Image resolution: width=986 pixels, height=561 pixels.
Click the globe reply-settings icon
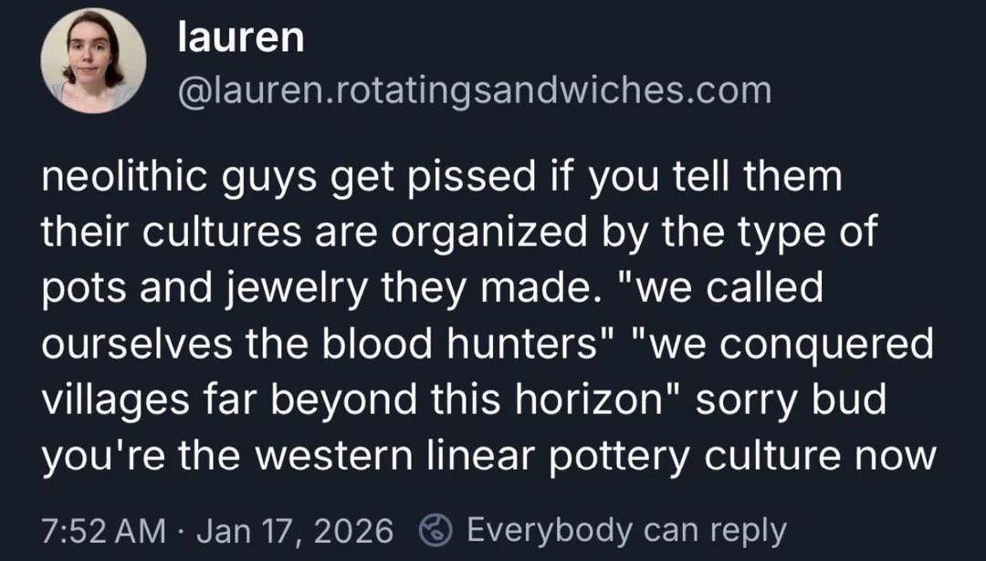435,530
